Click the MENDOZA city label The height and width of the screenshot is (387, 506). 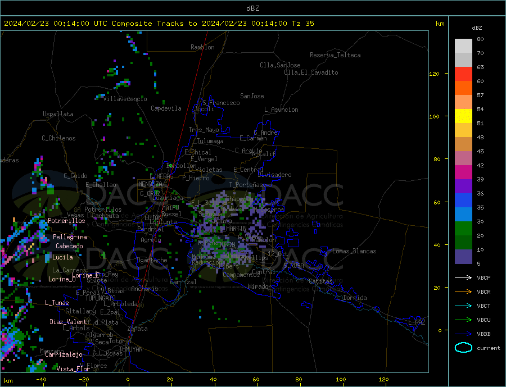pos(150,184)
